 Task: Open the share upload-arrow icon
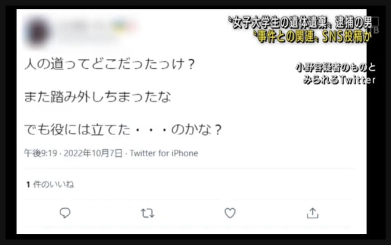pyautogui.click(x=312, y=213)
